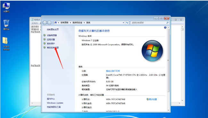Maximize the NX8.0 Notepad window behind
This screenshot has width=208, height=118.
click(x=176, y=20)
